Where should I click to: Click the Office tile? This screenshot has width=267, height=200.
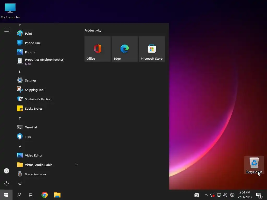(98, 49)
